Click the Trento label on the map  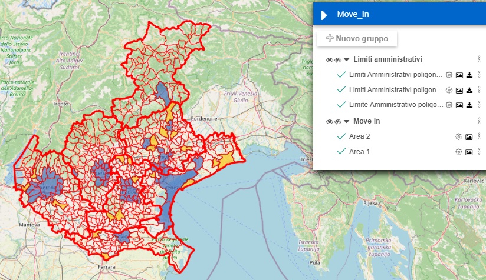(x=60, y=104)
